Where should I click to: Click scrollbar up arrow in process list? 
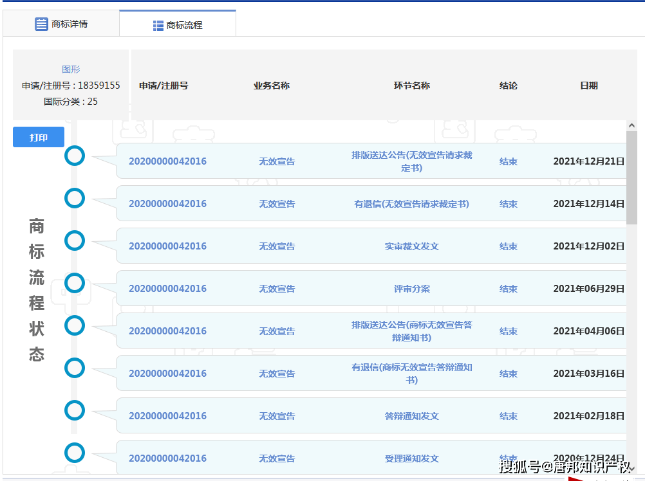pos(631,125)
